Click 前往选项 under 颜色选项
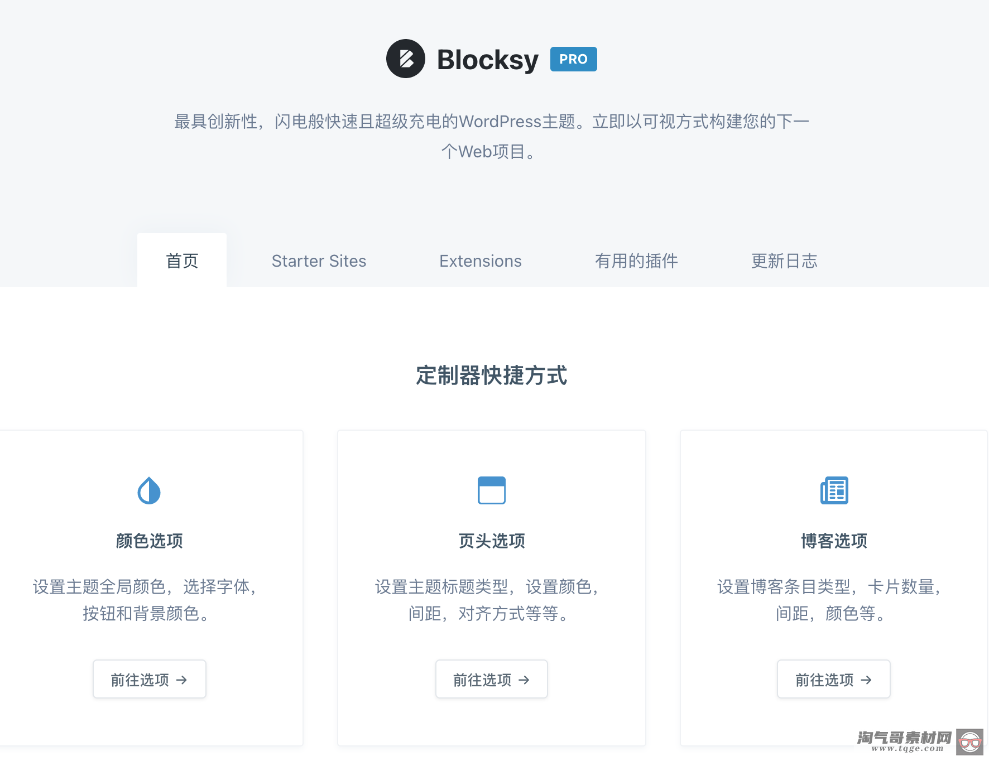 click(x=149, y=680)
